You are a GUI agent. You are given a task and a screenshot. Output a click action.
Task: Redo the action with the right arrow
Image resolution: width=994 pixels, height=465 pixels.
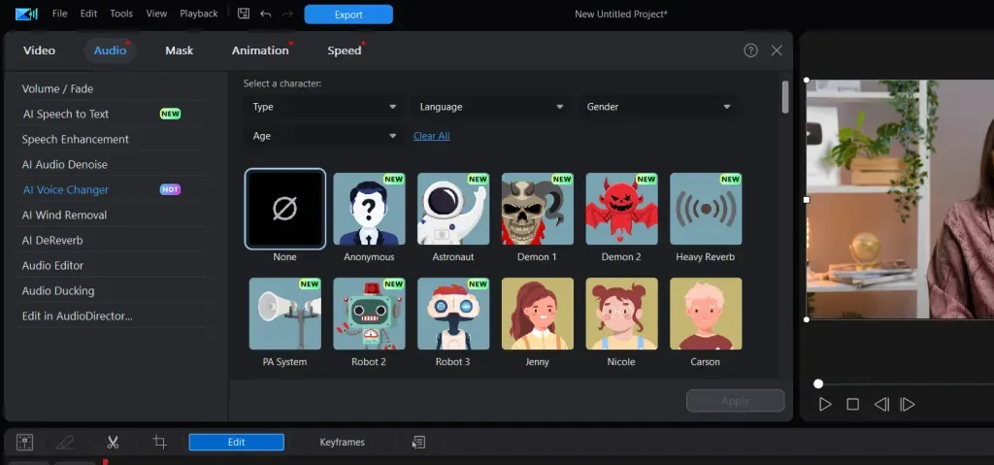(287, 14)
